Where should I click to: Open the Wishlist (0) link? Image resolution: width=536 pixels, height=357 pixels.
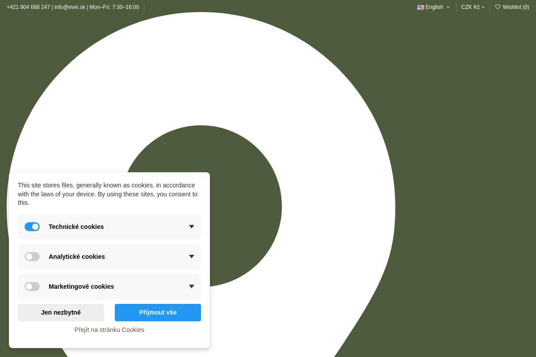click(512, 7)
